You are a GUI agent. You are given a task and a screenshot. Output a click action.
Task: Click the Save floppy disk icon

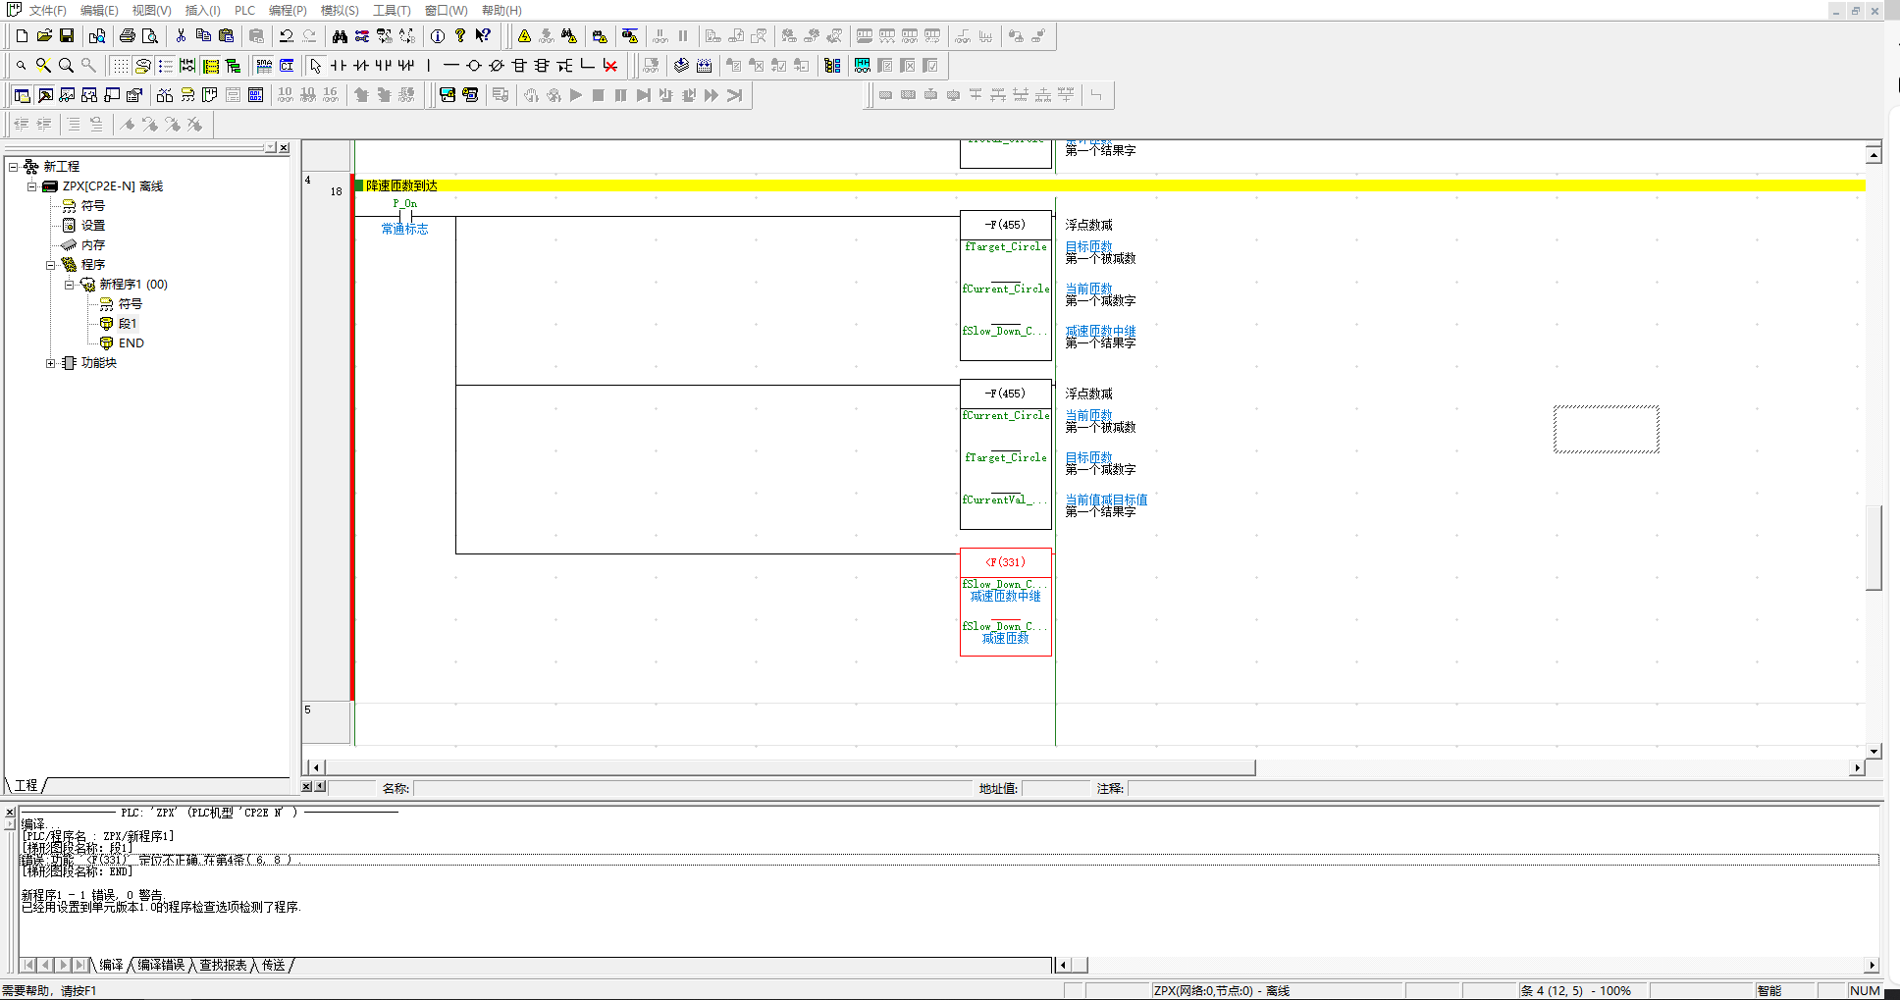coord(67,36)
